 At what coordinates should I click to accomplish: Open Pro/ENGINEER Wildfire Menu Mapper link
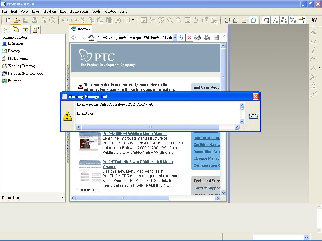pos(135,134)
